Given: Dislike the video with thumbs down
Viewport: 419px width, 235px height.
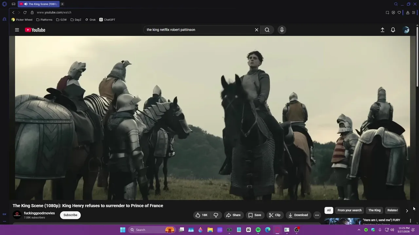Looking at the screenshot, I should coord(216,215).
